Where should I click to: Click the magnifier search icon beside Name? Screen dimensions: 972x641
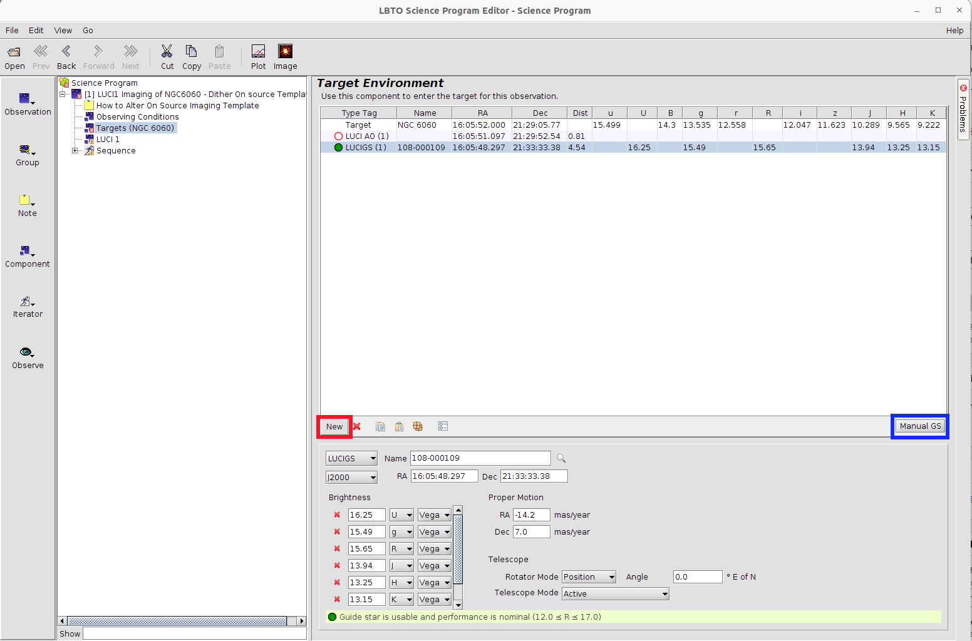(561, 459)
